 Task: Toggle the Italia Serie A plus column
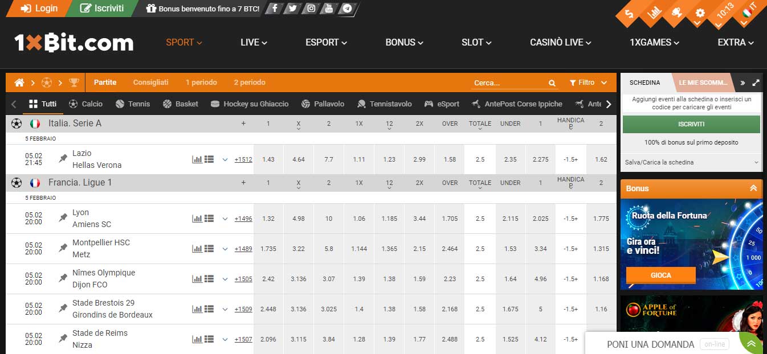pyautogui.click(x=243, y=124)
